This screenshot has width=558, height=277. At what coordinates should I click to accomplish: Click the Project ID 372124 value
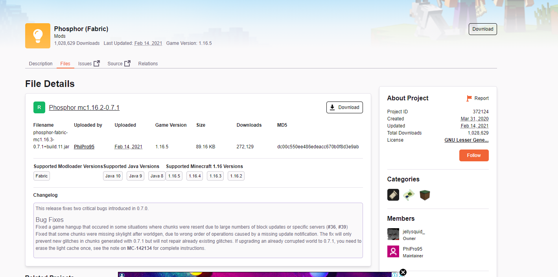click(x=481, y=112)
